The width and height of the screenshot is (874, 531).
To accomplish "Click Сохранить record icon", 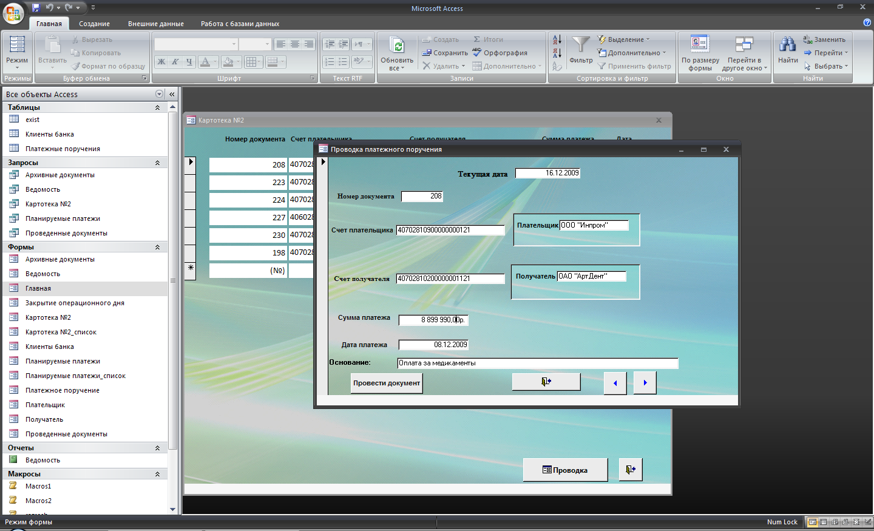I will point(445,53).
